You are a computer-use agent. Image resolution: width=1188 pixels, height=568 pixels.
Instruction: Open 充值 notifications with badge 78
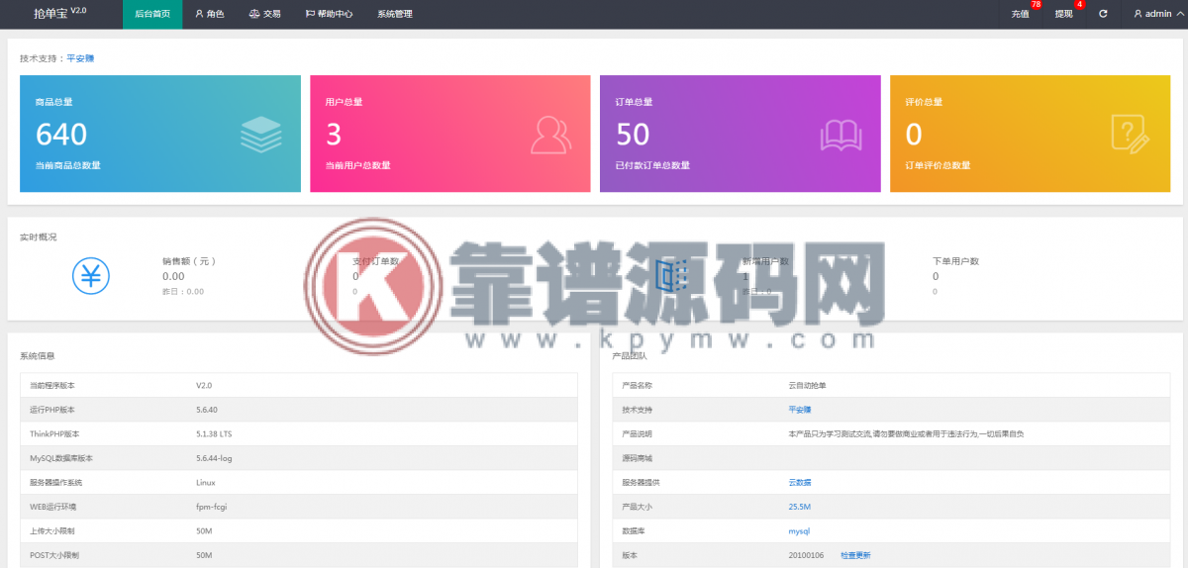[1021, 14]
